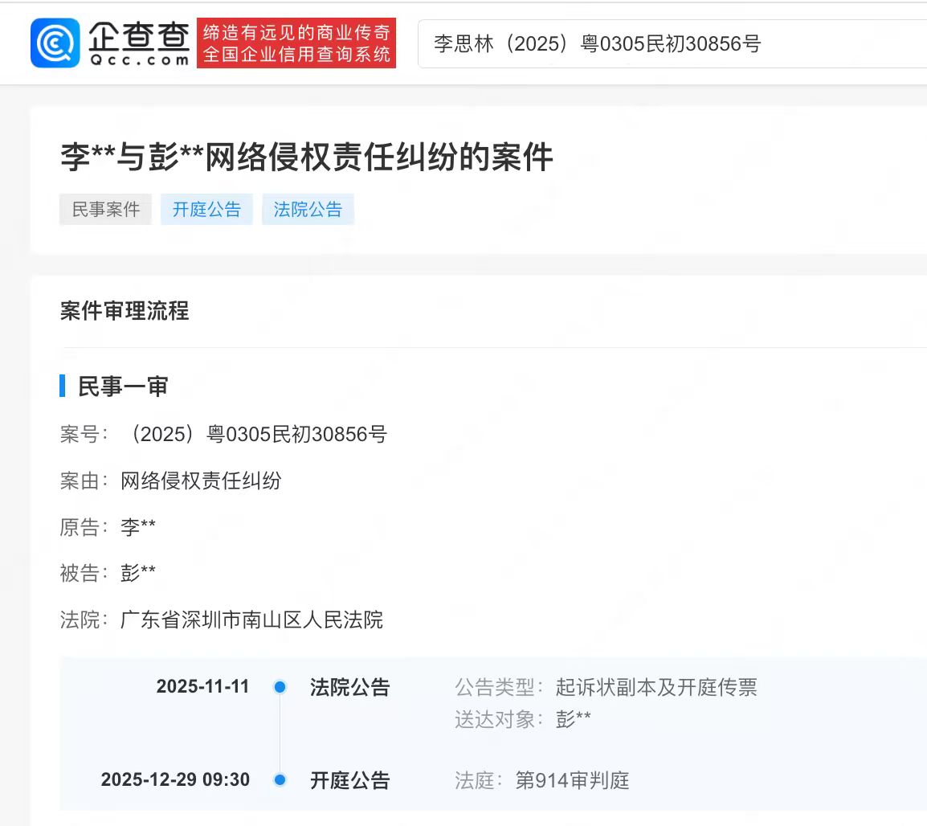Click the vertical timeline connector line
Screen dimensions: 927x826
point(280,733)
